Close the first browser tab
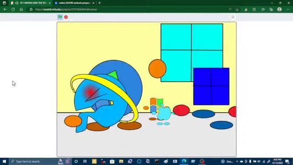Screen dimensions: 293x165 [x=49, y=3]
